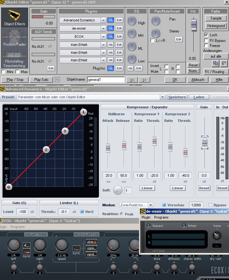Click the Pan knob

156,21
